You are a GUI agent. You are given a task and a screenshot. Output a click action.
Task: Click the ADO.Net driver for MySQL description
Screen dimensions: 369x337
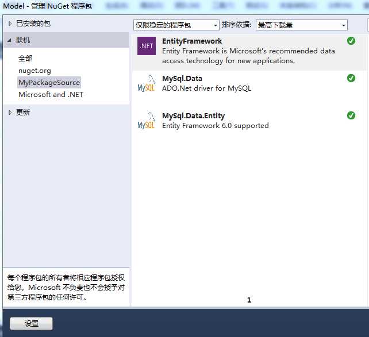click(206, 88)
